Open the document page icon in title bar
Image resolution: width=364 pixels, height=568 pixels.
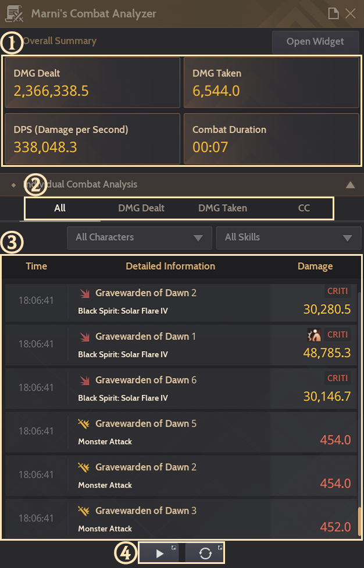click(333, 13)
